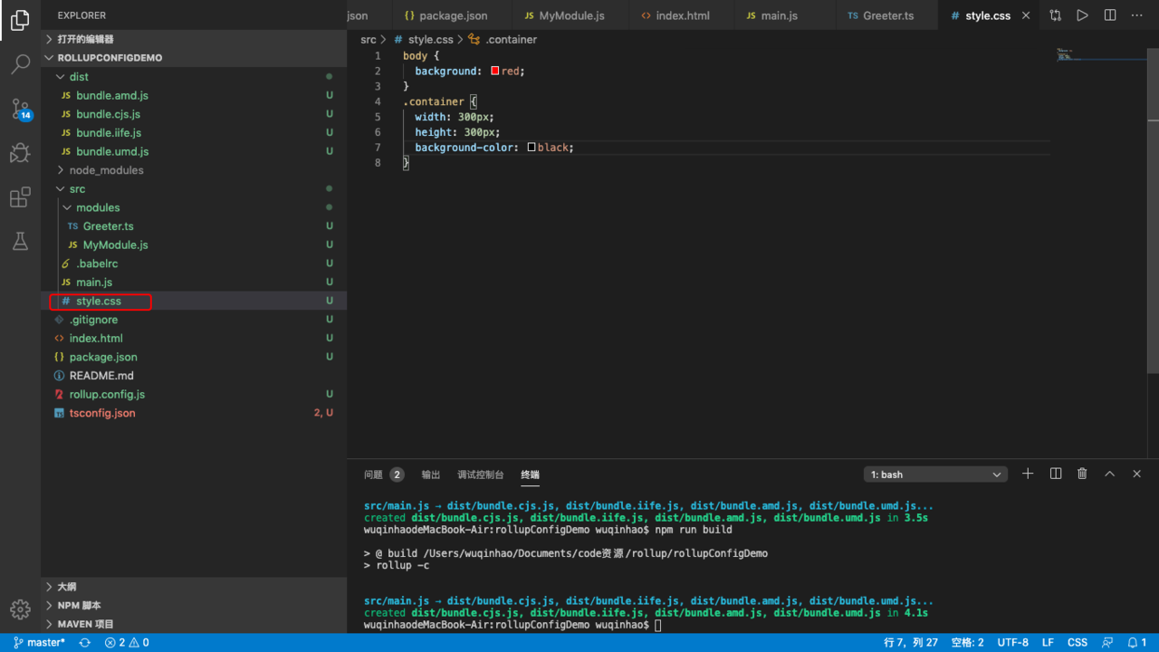Screen dimensions: 1159x652
Task: Open bundle.umd.js in explorer
Action: pyautogui.click(x=194, y=151)
